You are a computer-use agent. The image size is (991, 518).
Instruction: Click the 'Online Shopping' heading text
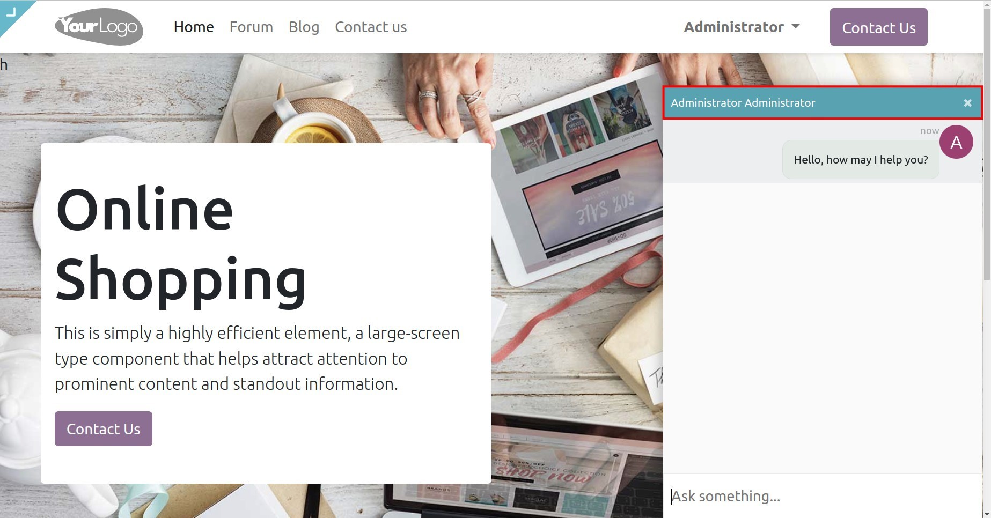(181, 244)
